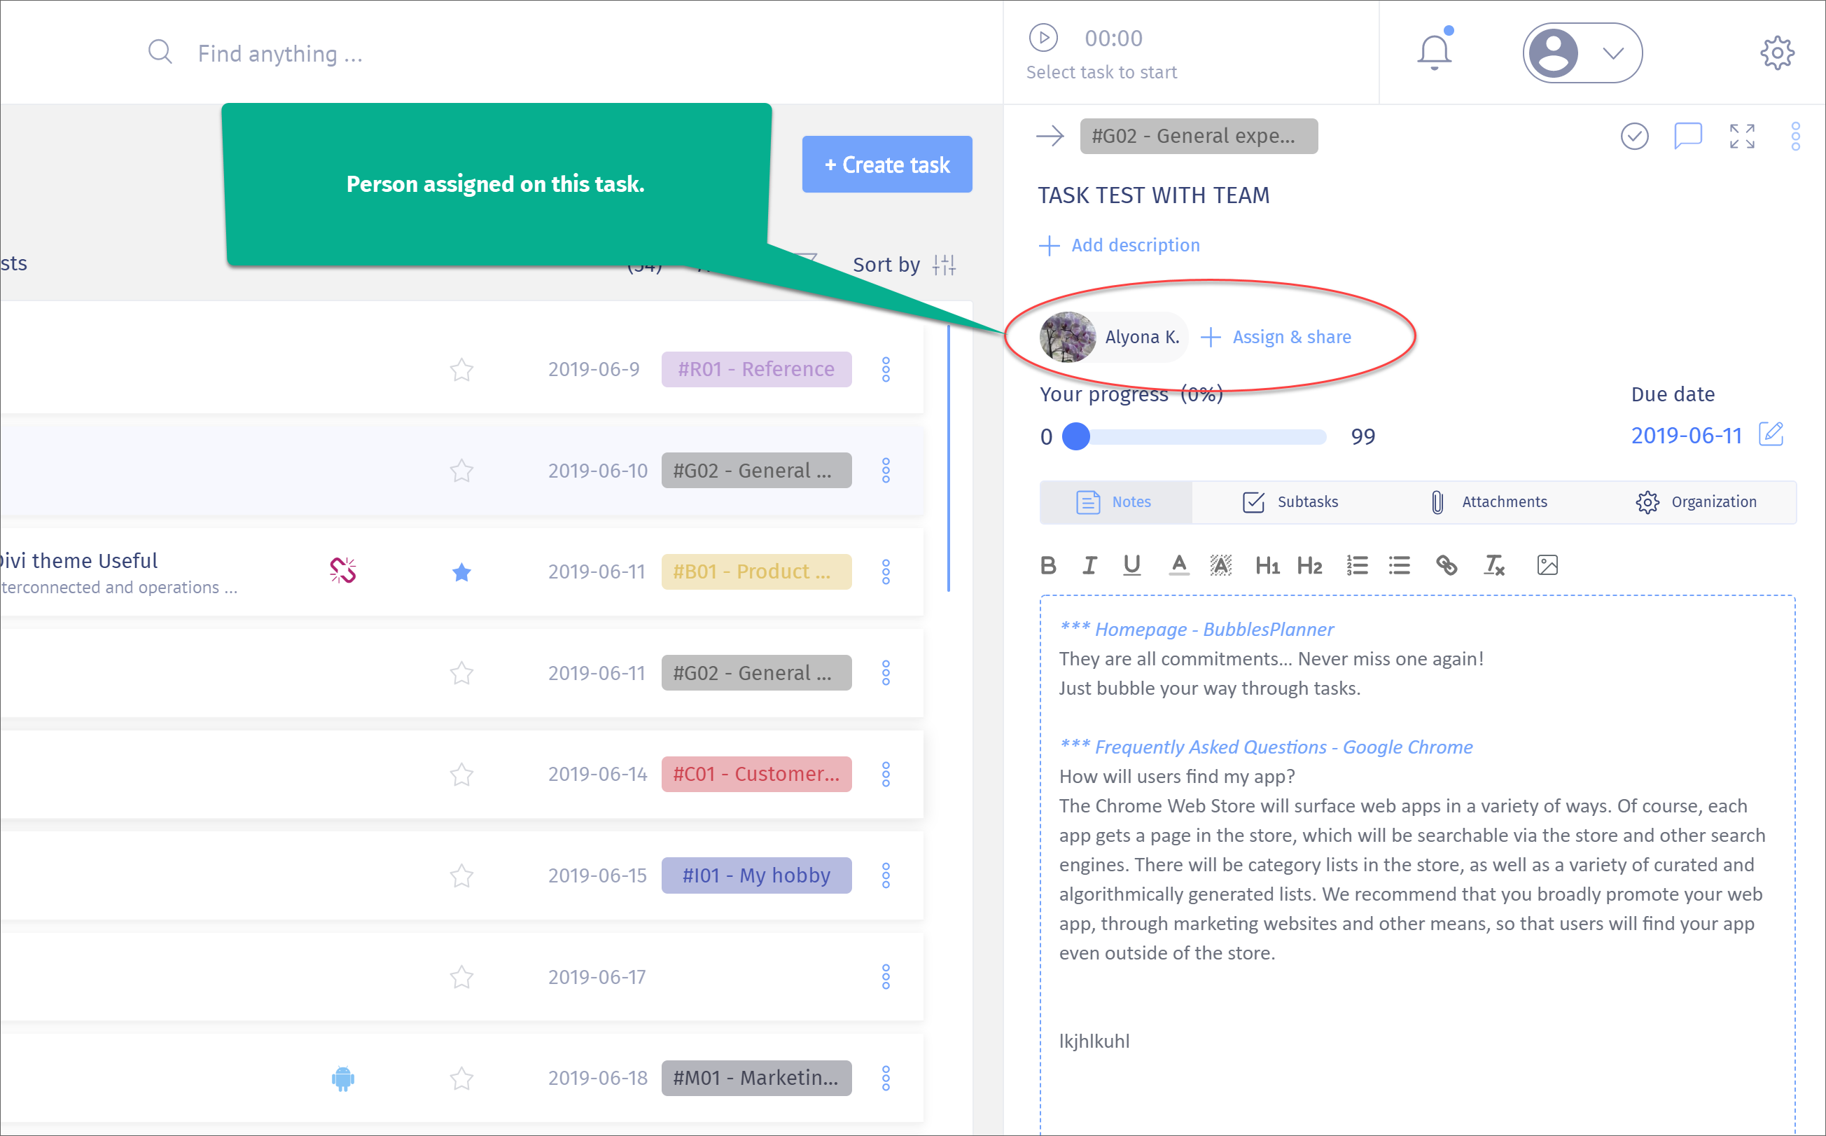Apply Heading 2 format
The width and height of the screenshot is (1826, 1136).
tap(1309, 565)
